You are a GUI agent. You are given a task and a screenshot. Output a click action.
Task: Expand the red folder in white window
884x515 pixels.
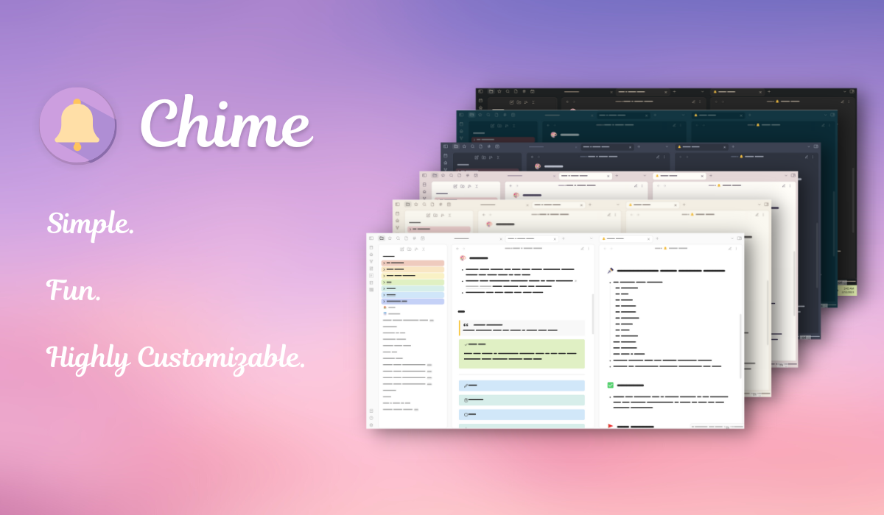coord(384,263)
